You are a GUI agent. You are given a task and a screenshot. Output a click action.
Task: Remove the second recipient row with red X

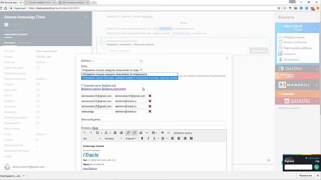click(150, 101)
